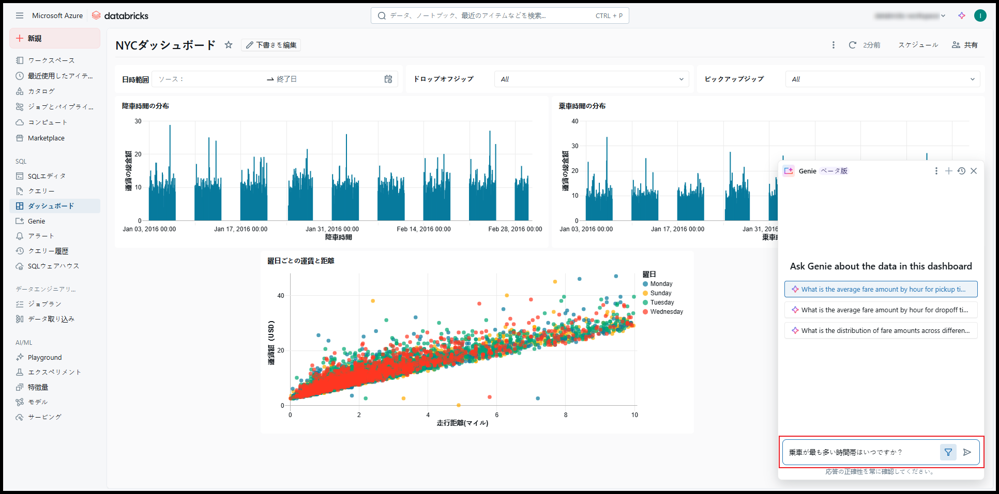999x494 pixels.
Task: Click the assistant sparkle icon in header
Action: [962, 15]
